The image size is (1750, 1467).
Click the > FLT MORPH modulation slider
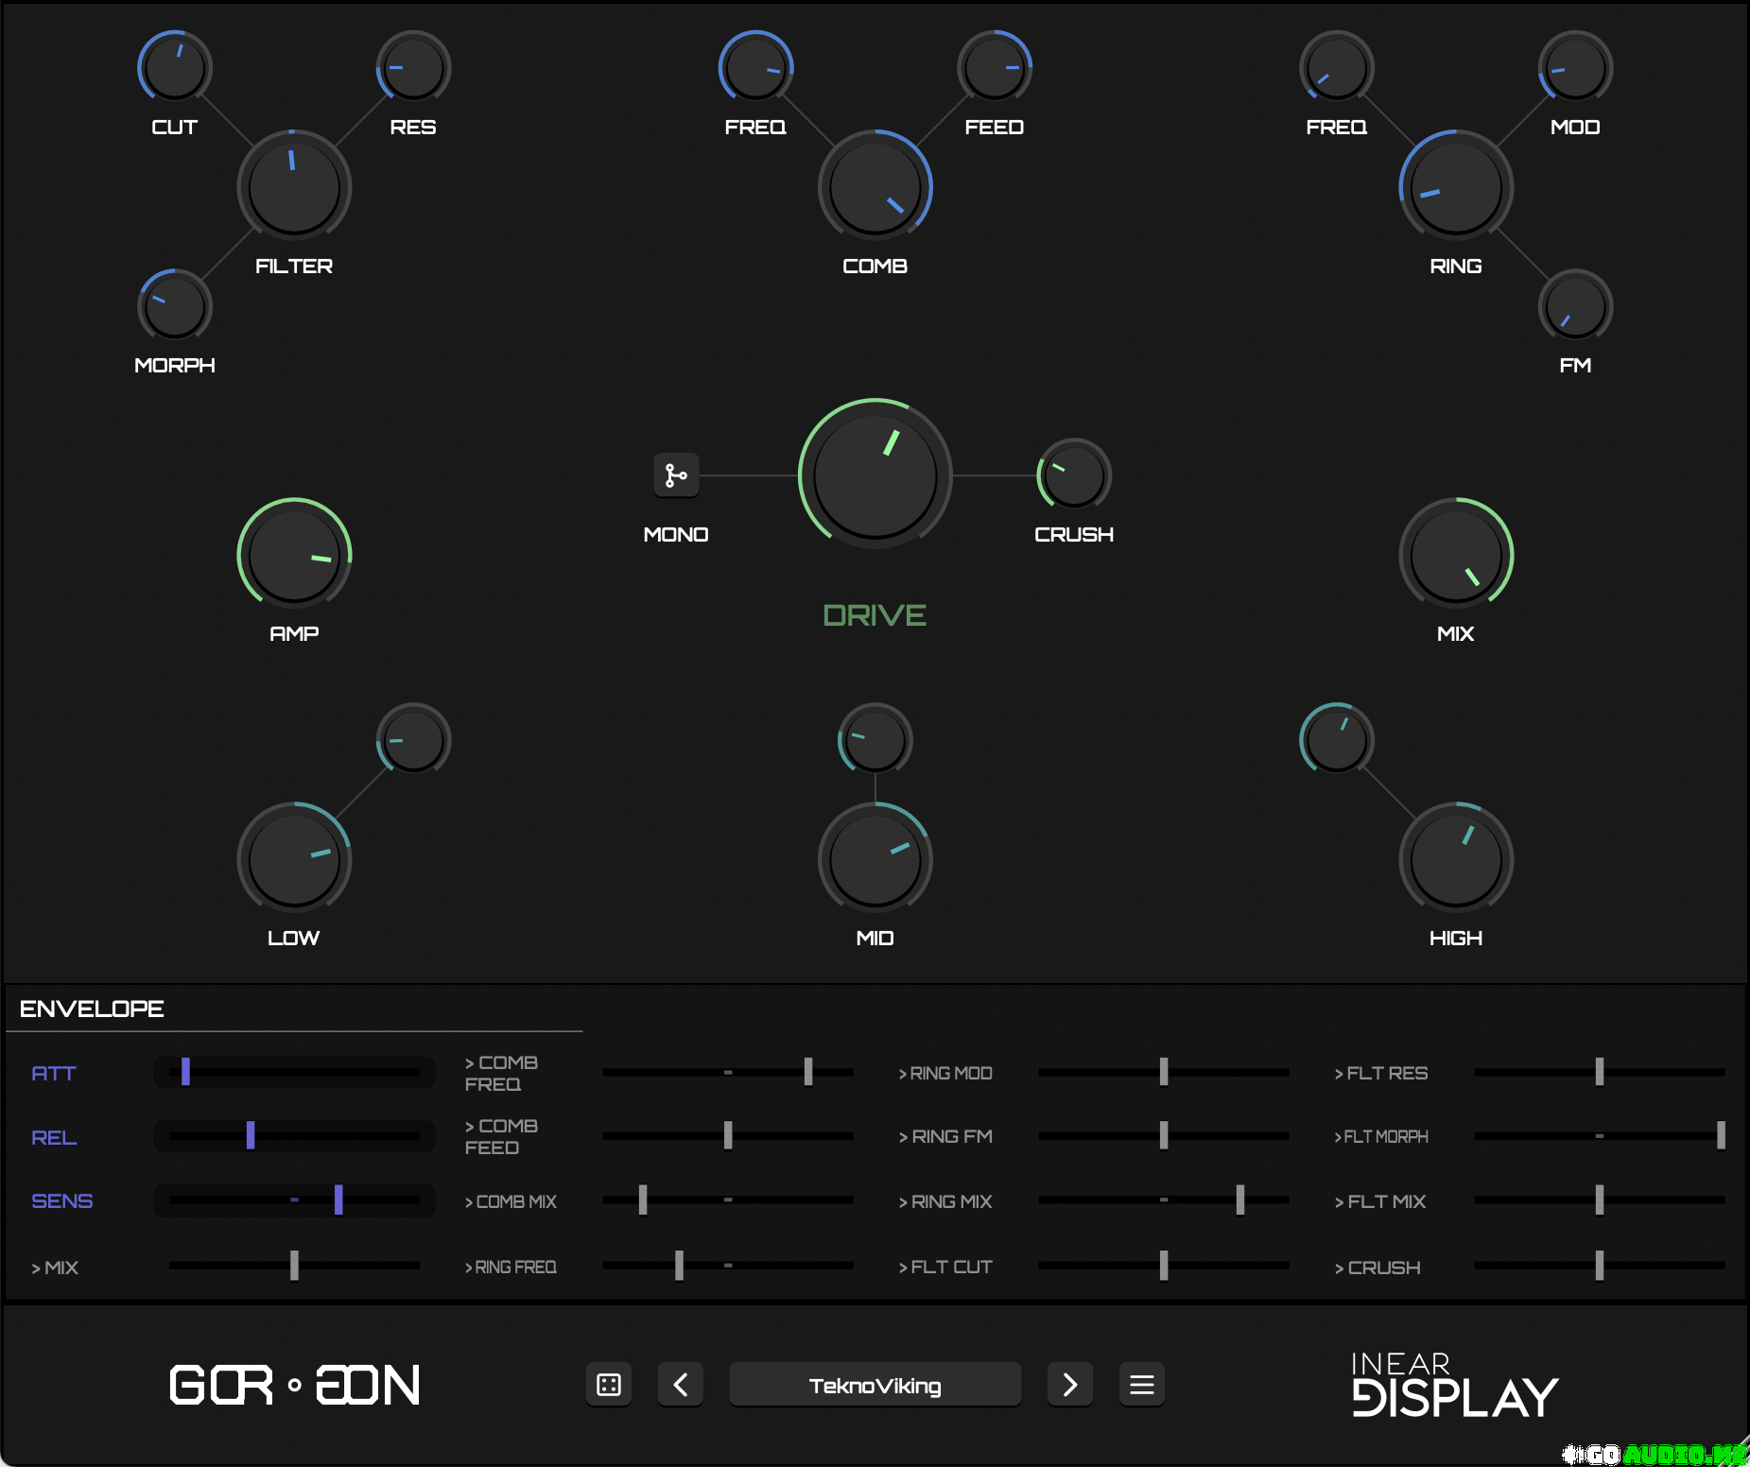click(x=1600, y=1135)
